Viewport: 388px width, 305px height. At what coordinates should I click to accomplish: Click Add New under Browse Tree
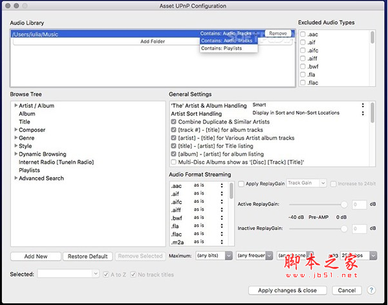[36, 257]
